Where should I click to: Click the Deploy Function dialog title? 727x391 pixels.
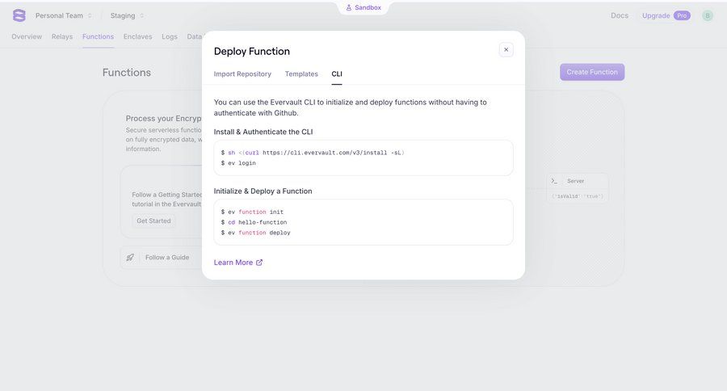(252, 52)
